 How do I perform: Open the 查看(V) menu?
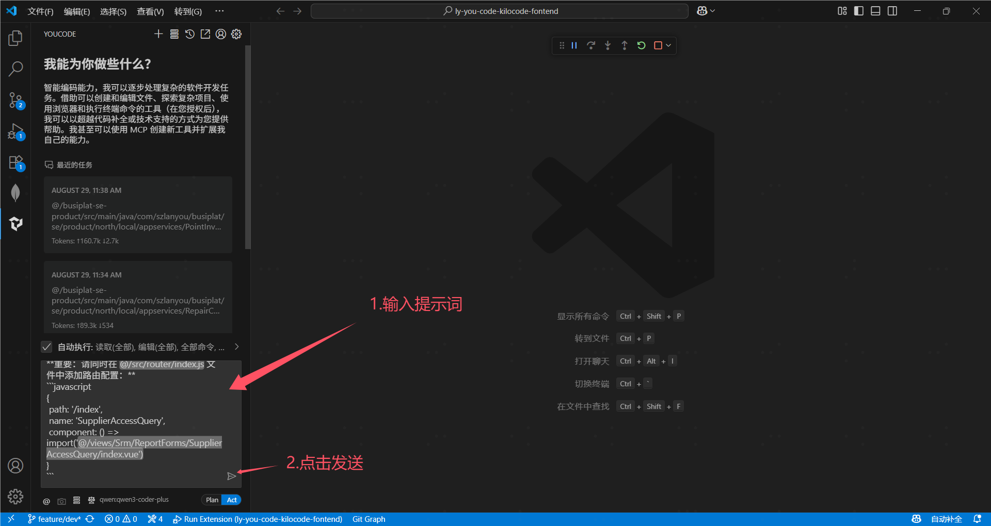coord(150,11)
